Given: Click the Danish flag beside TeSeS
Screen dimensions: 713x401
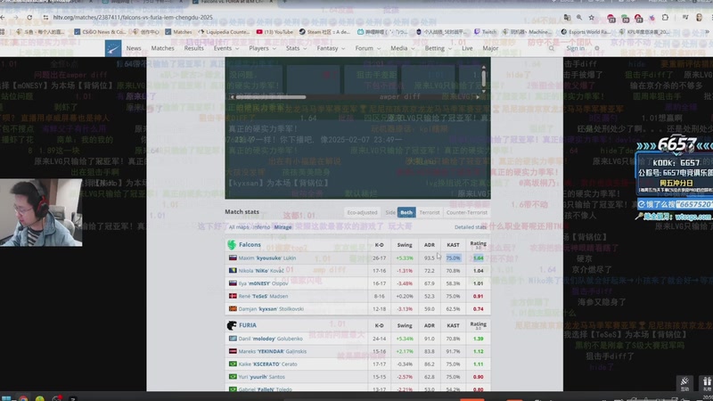Looking at the screenshot, I should point(233,296).
